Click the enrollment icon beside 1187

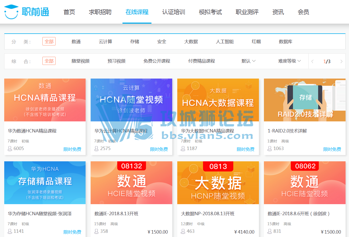point(183,149)
